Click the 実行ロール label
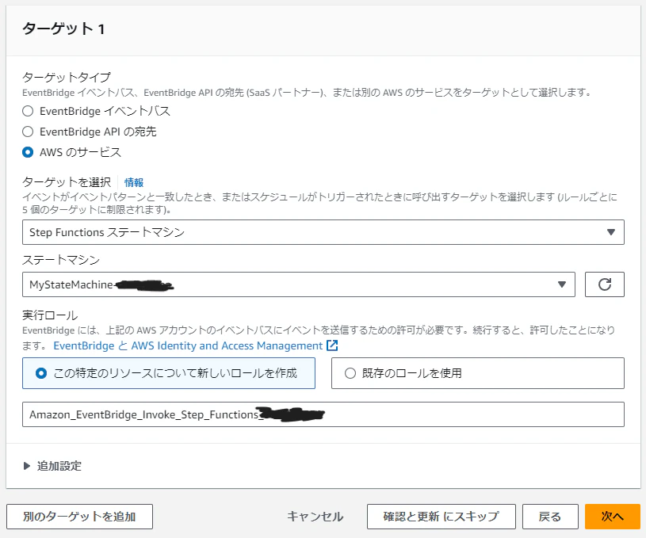Screen dimensions: 646x538 50,315
